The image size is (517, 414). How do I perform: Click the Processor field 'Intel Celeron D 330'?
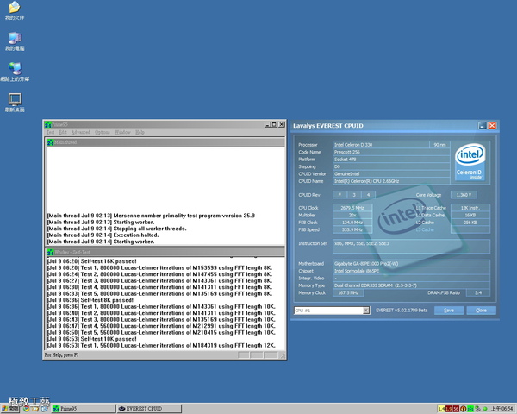(381, 145)
